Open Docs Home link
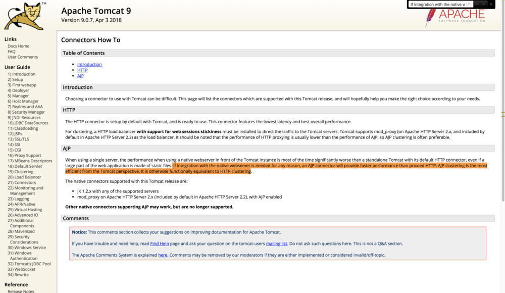 pos(18,46)
